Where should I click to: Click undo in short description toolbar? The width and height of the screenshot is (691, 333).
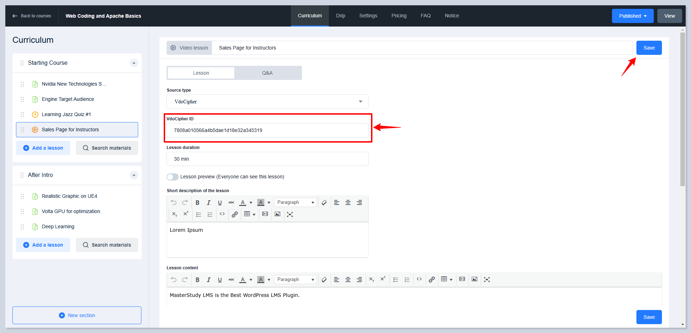tap(174, 202)
